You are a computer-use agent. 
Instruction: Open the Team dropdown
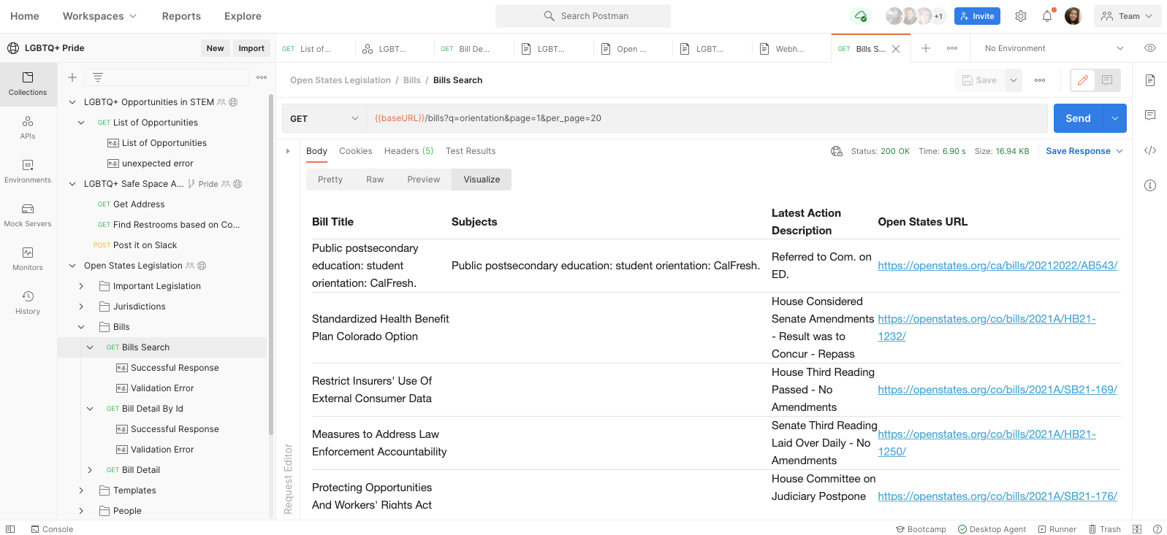click(1128, 16)
